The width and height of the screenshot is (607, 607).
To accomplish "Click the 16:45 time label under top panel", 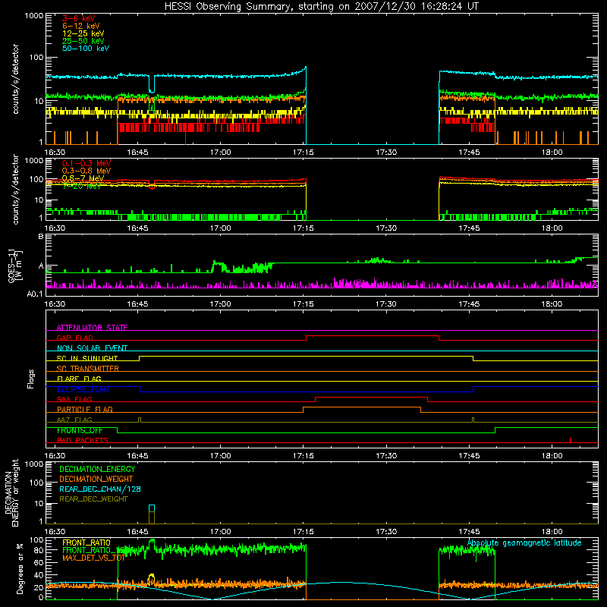I will click(137, 153).
